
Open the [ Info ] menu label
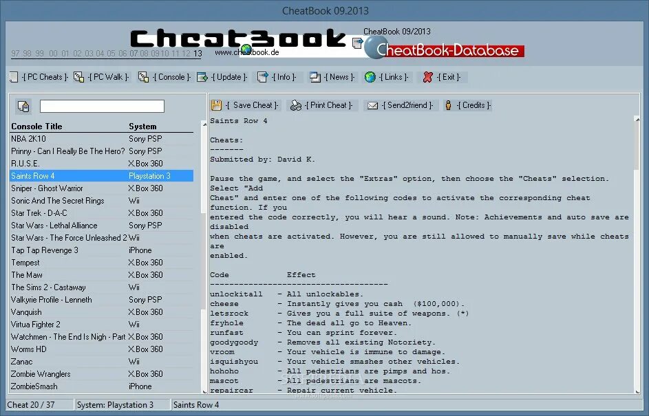284,77
